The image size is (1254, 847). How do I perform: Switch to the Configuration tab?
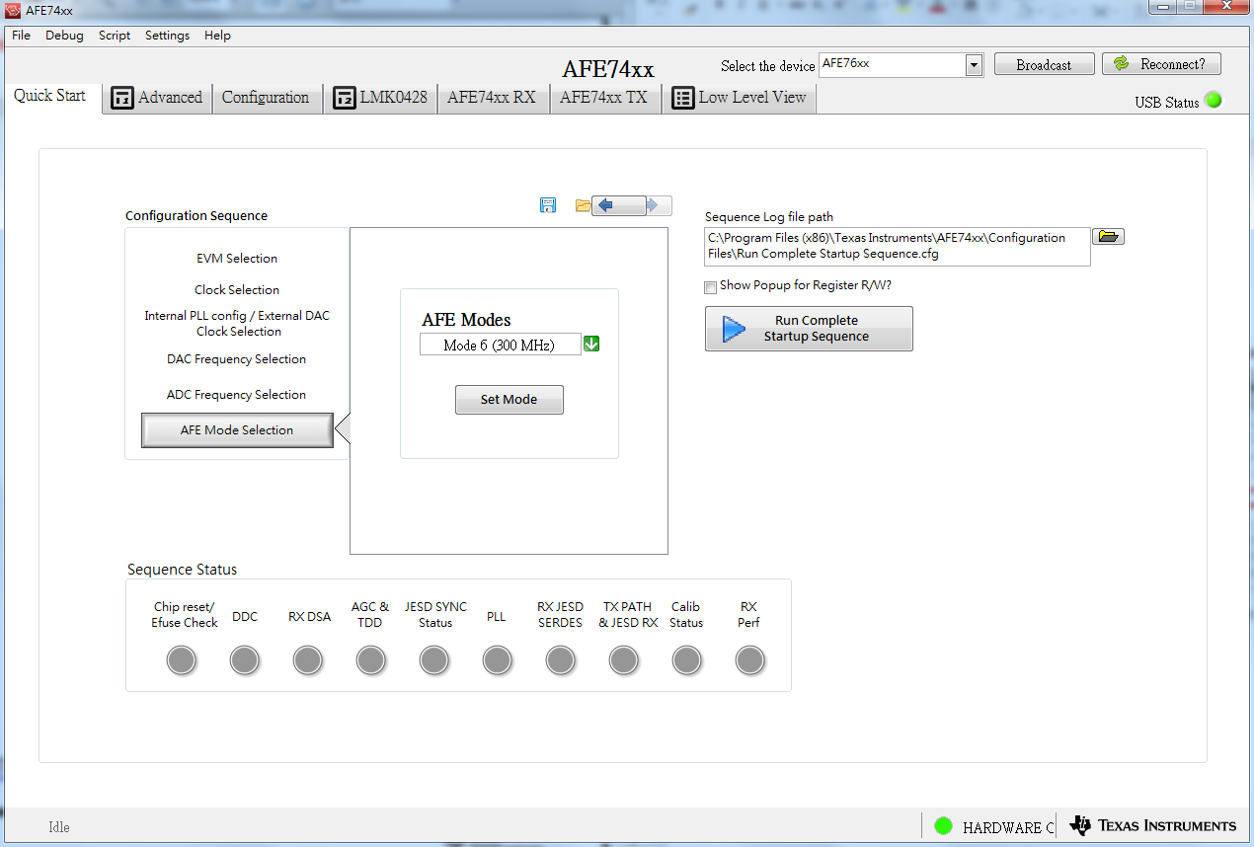[x=266, y=98]
